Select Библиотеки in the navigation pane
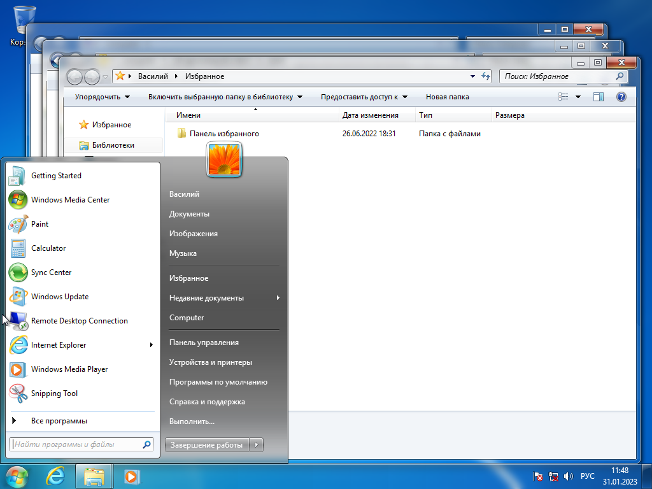The width and height of the screenshot is (652, 489). pyautogui.click(x=113, y=145)
